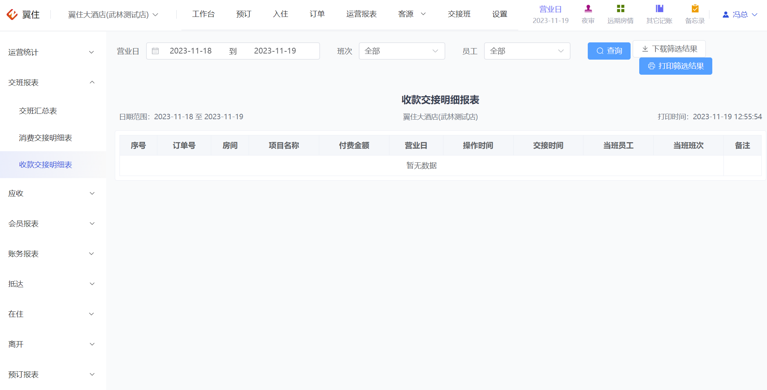Viewport: 767px width, 390px height.
Task: Expand the 离开 sidebar section
Action: click(53, 344)
